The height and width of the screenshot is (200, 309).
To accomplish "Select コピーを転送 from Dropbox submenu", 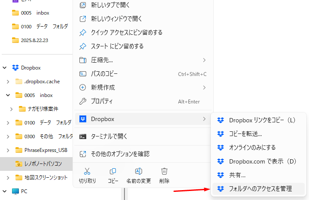I will (245, 134).
